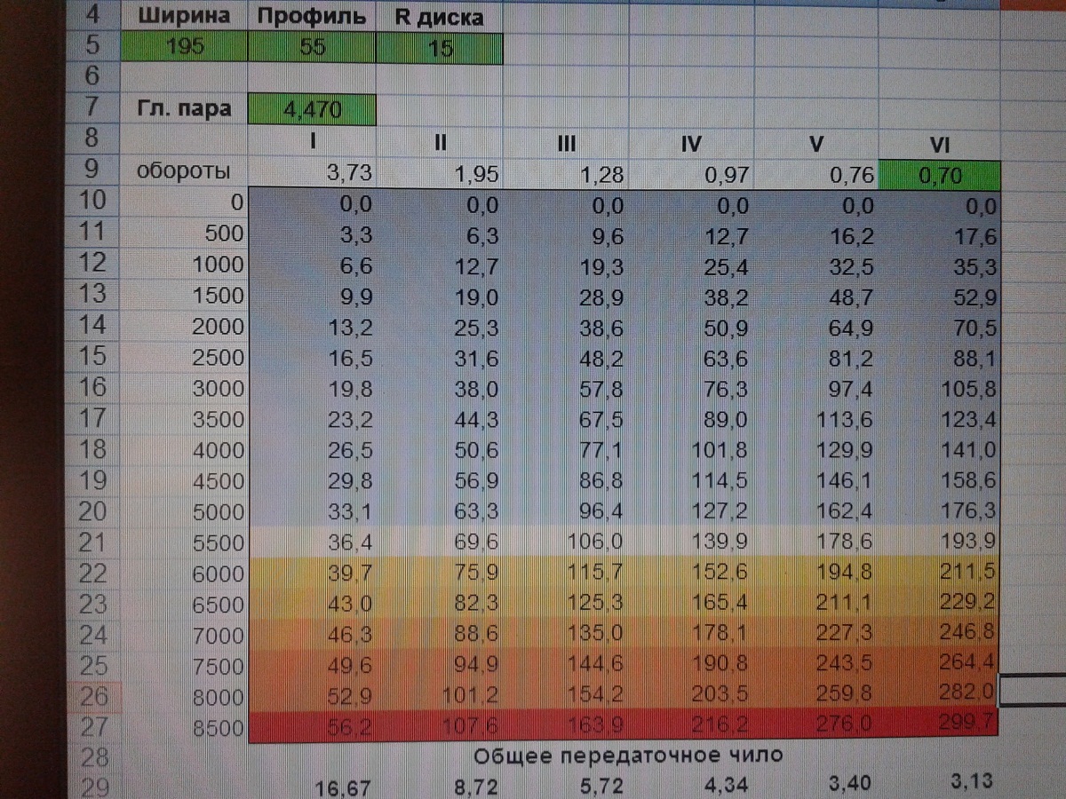
Task: Click the row 27 header
Action: click(x=92, y=727)
